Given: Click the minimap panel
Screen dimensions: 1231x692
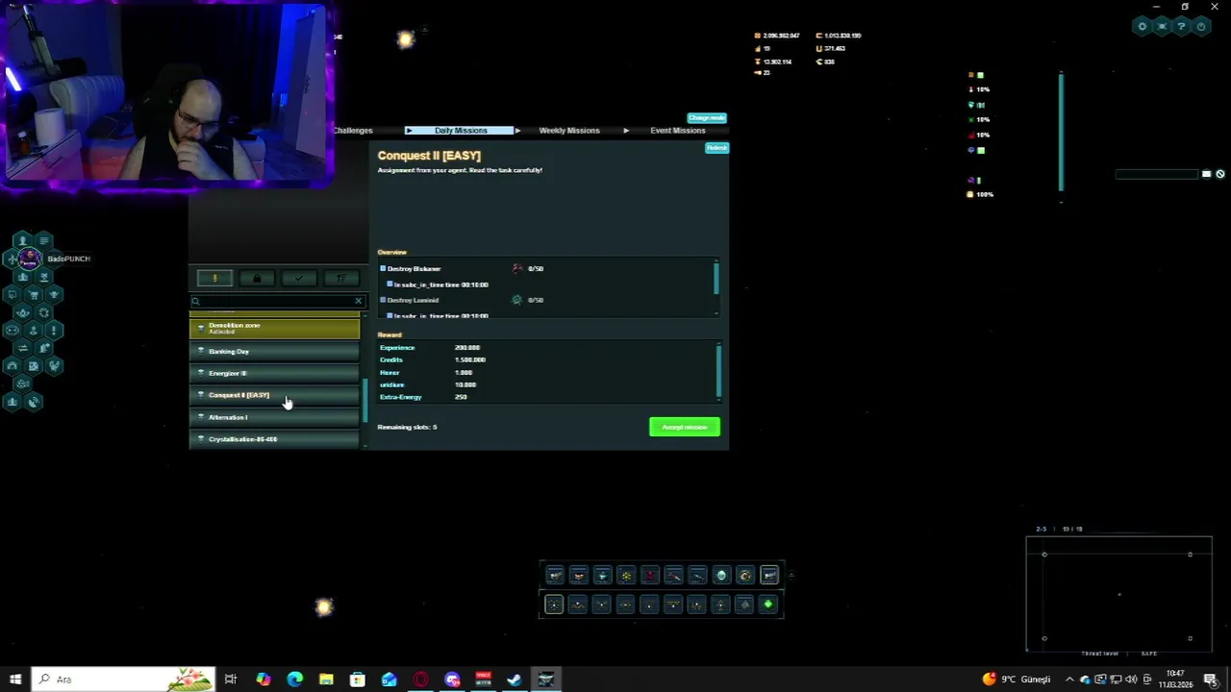Looking at the screenshot, I should click(x=1118, y=594).
